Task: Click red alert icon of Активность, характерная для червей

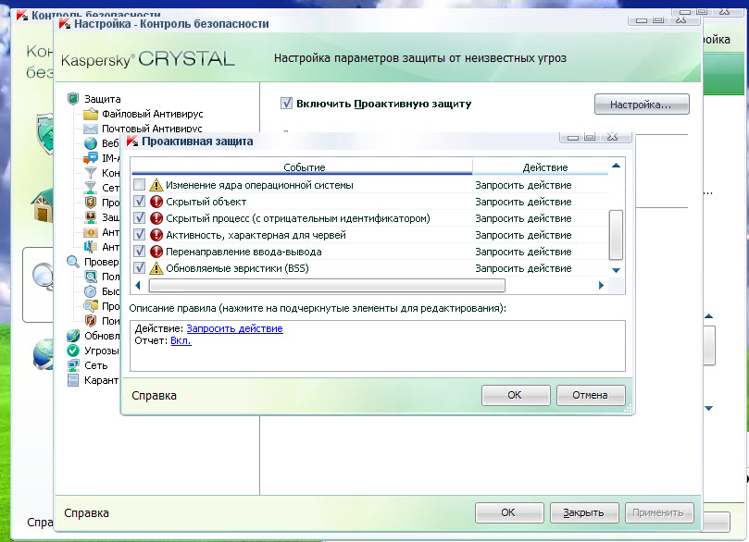Action: tap(156, 235)
